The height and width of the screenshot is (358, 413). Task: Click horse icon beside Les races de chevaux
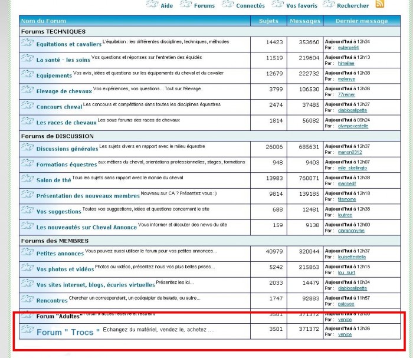point(27,121)
